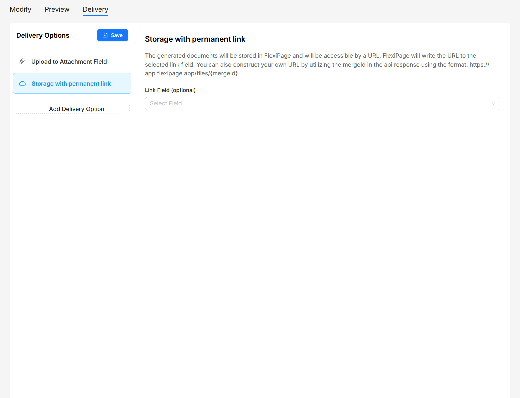Click the Delivery Options heading
Image resolution: width=520 pixels, height=398 pixels.
tap(43, 35)
